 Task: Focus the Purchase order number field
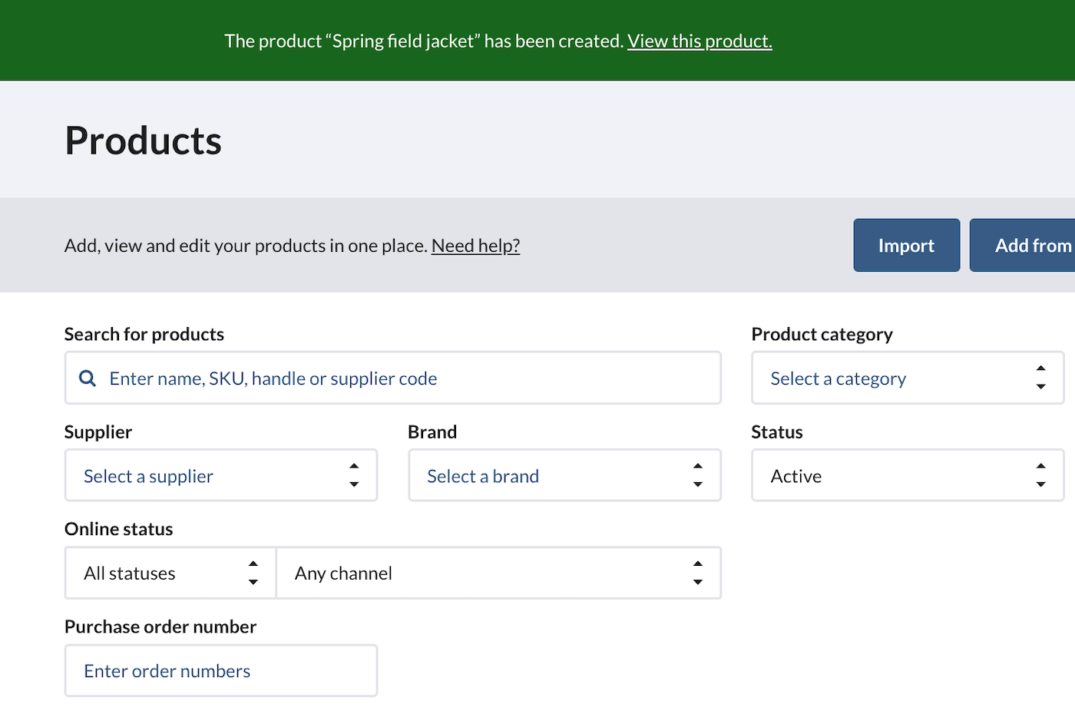point(221,670)
